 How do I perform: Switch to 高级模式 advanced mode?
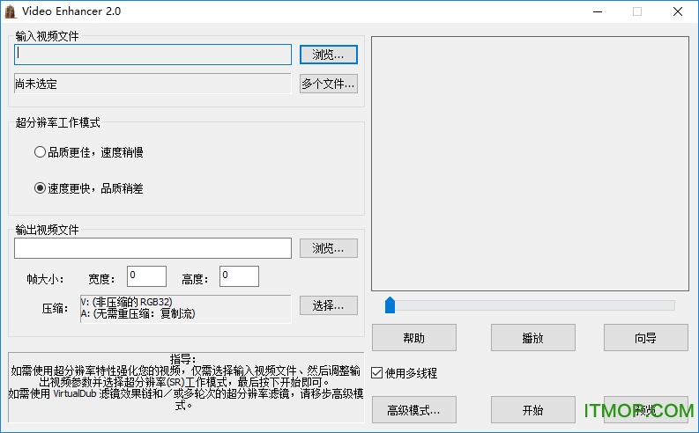pyautogui.click(x=413, y=410)
